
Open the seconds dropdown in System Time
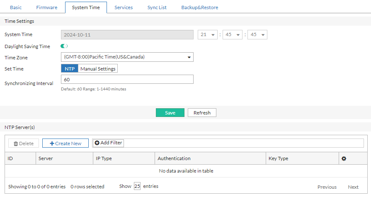click(257, 35)
